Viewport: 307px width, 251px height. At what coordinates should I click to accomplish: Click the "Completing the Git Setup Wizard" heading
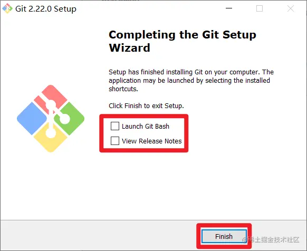[183, 41]
